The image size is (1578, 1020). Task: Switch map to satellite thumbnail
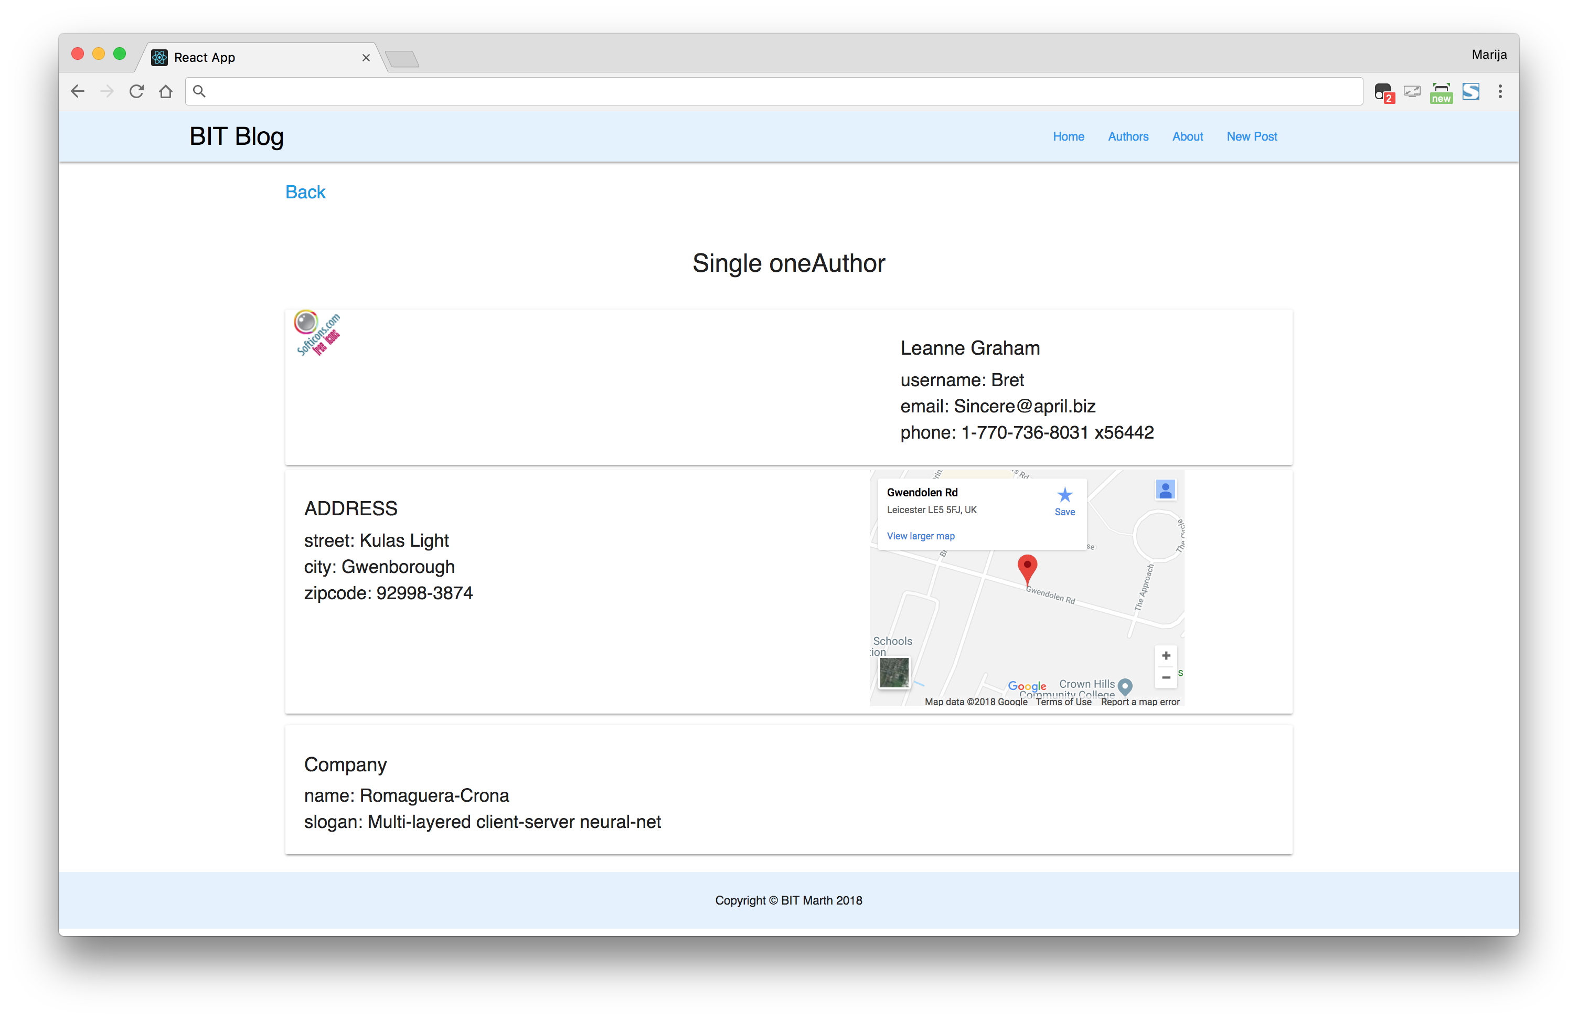894,673
